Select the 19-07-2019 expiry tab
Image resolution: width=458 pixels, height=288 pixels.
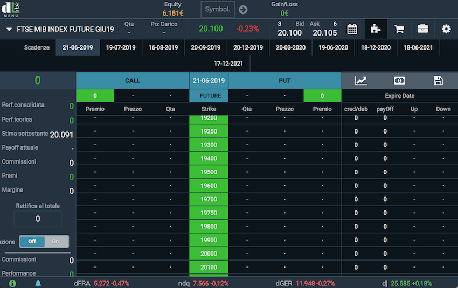pyautogui.click(x=121, y=47)
